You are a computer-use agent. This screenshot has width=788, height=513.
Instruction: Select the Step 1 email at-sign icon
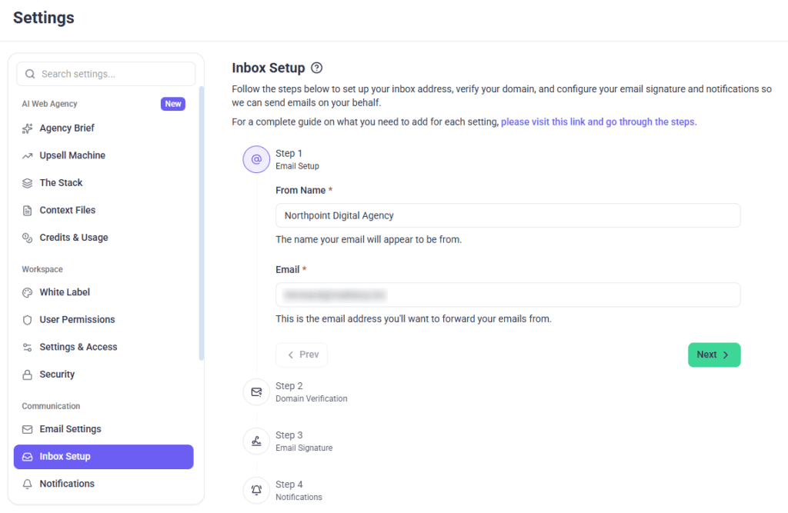[256, 159]
